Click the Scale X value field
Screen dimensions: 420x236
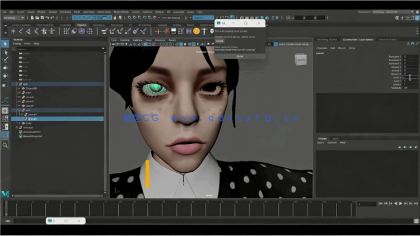pos(409,78)
